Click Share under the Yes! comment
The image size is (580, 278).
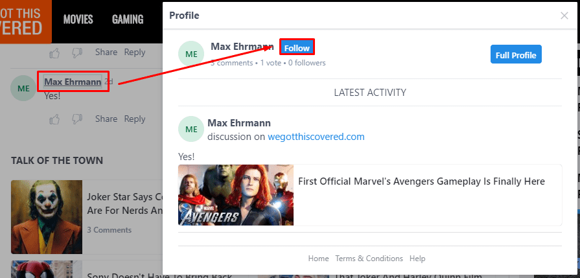click(x=106, y=119)
